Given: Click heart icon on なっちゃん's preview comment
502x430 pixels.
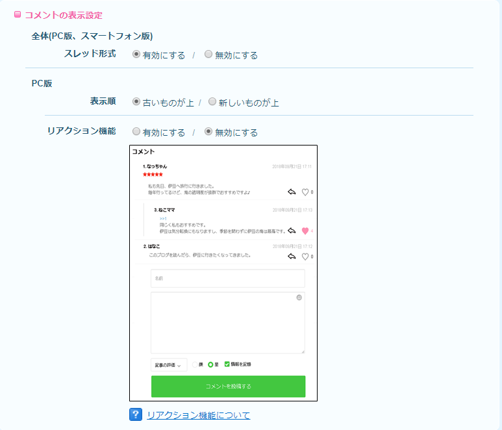Looking at the screenshot, I should (305, 192).
